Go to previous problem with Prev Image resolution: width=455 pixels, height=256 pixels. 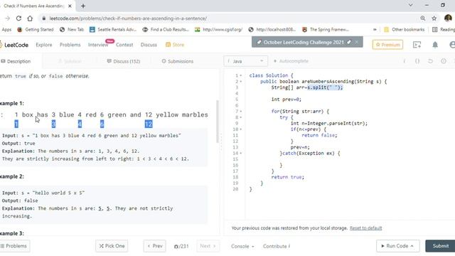click(155, 246)
